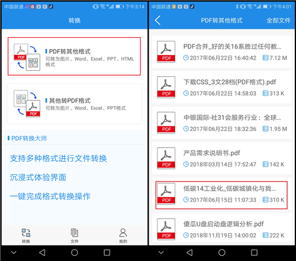
Task: Select file 下载CSS_3文28档(PDF格式).pdf
Action: 222,87
